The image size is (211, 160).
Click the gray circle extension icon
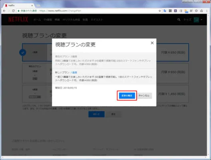coord(196,11)
